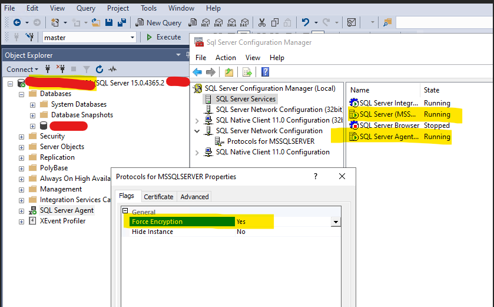Click the search input box in SSMS toolbar
The height and width of the screenshot is (307, 494).
click(445, 22)
